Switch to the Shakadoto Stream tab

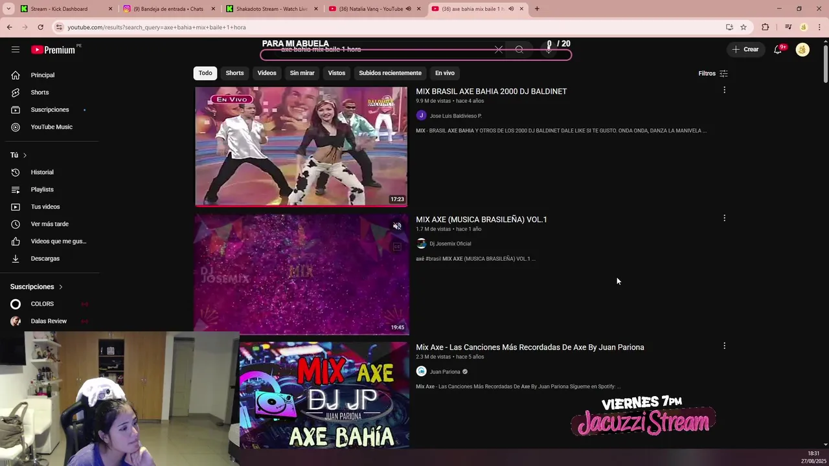271,9
